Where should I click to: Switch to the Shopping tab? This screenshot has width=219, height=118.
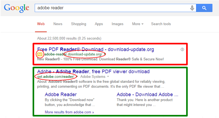(x=78, y=24)
